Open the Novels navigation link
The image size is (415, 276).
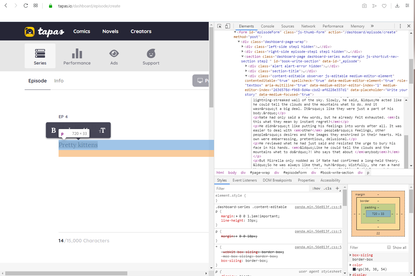[110, 31]
